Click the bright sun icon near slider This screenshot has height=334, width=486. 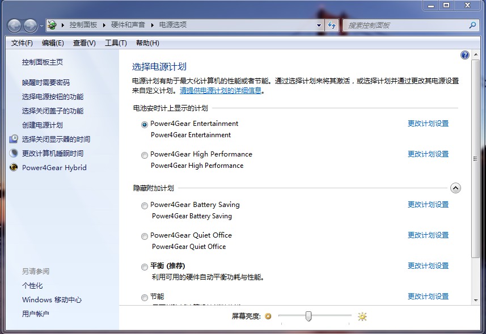[x=362, y=316]
